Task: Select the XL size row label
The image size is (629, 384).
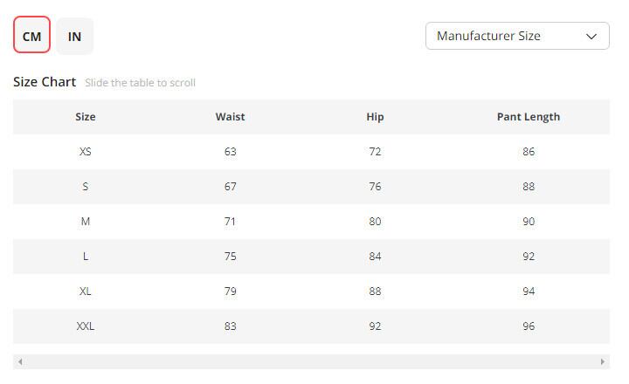Action: point(86,291)
